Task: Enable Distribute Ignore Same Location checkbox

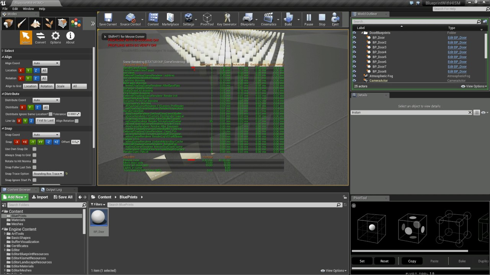Action: tap(51, 114)
